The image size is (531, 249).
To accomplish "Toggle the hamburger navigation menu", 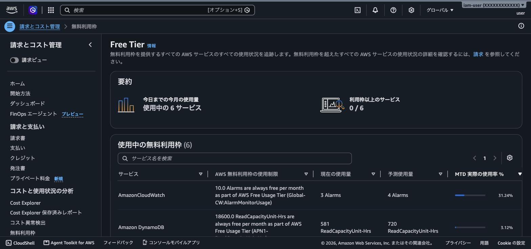I will 10,26.
